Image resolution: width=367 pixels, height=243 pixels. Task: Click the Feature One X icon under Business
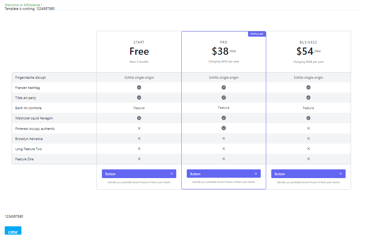point(308,159)
